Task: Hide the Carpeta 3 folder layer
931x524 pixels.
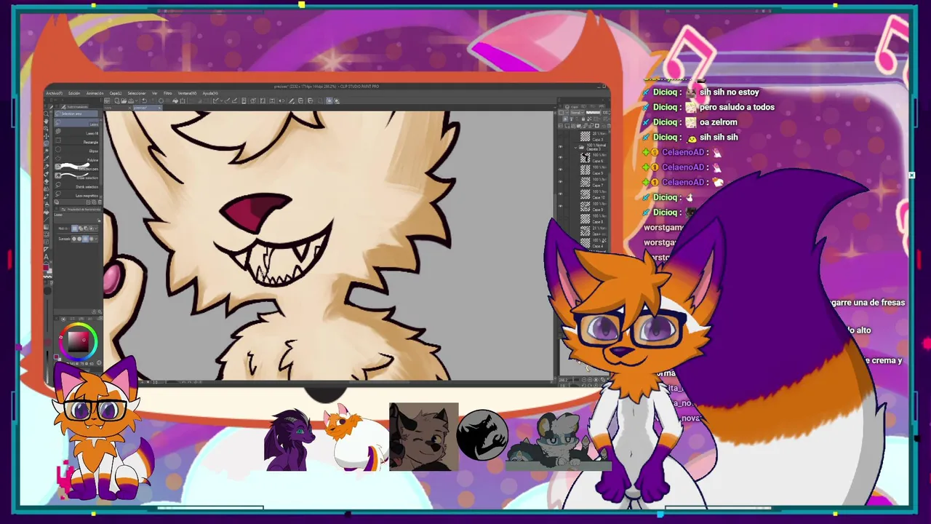Action: (x=561, y=146)
